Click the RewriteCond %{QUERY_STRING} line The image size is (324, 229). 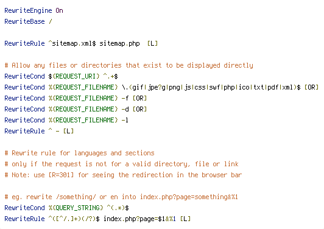coord(66,208)
